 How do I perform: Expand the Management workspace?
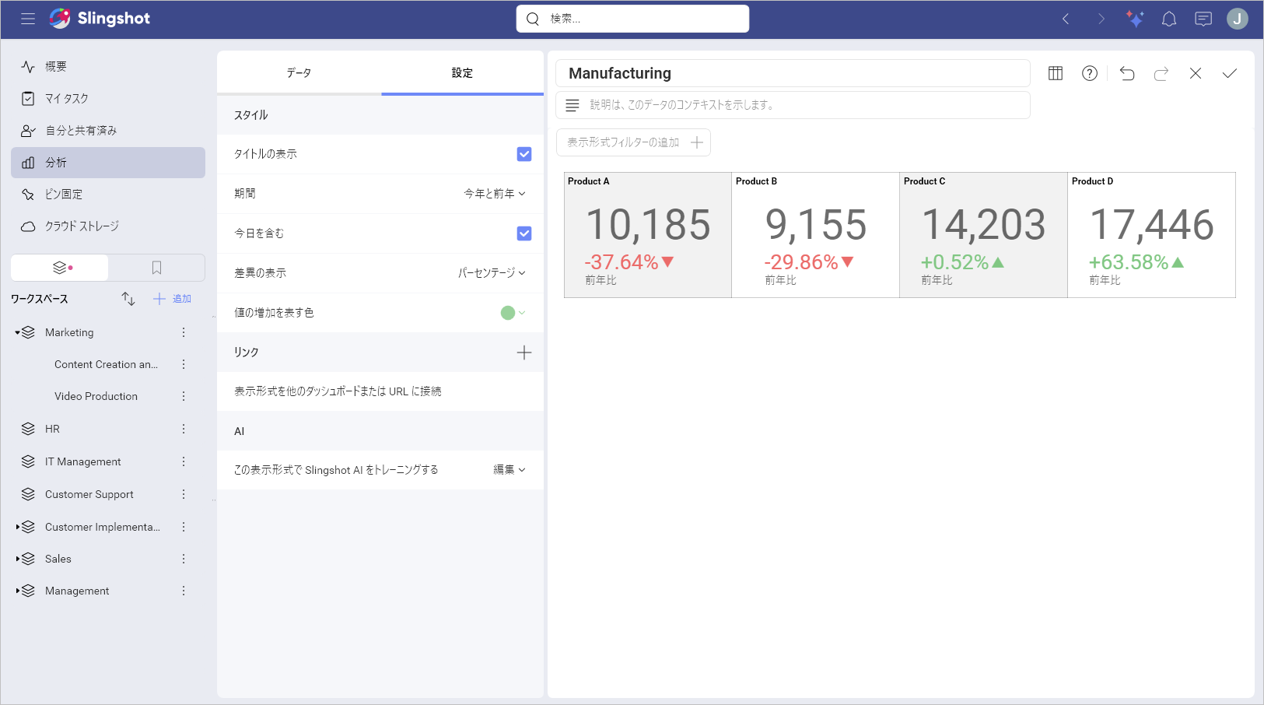click(17, 591)
